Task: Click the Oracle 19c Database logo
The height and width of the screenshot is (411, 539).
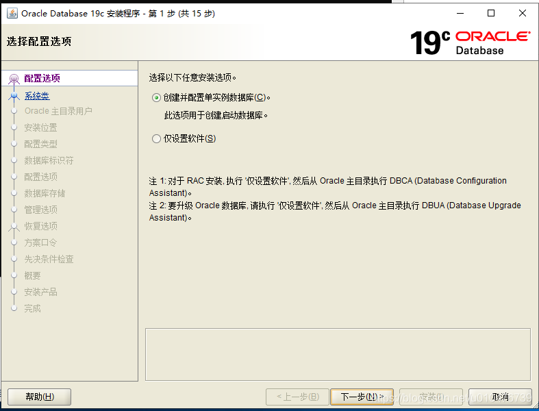Action: point(471,42)
